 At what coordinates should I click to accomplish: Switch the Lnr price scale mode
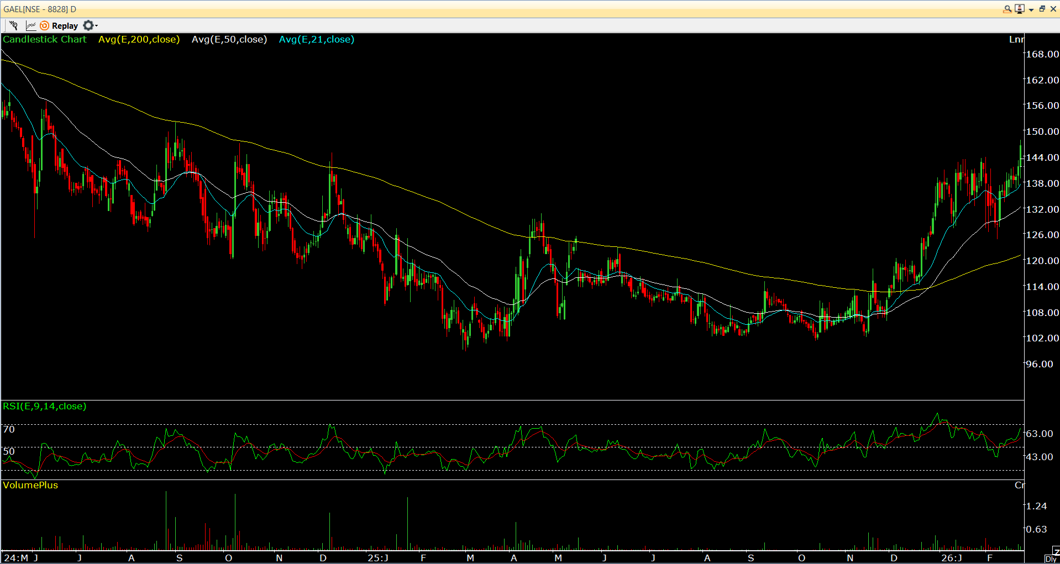pos(1017,39)
